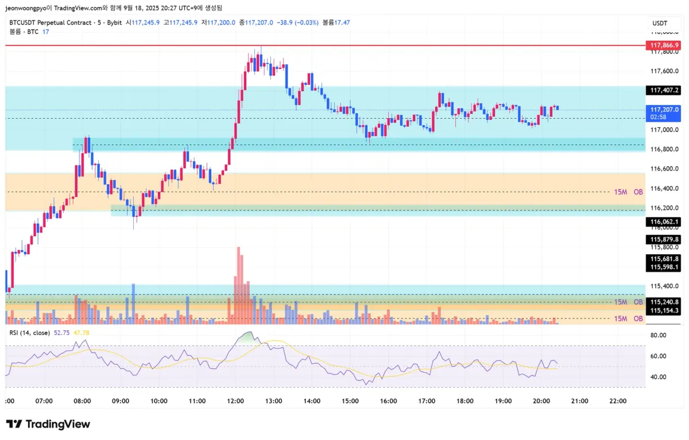Click the 117,600.0 axis value

point(664,71)
